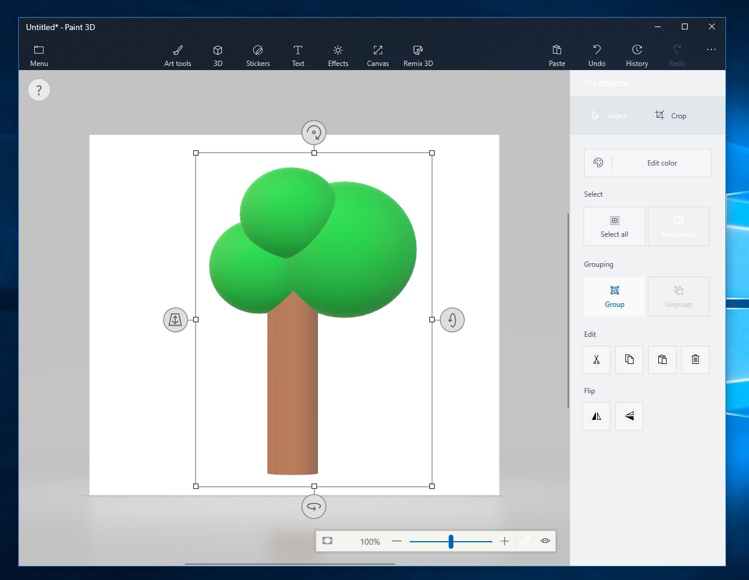
Task: Toggle the Crop tool
Action: click(671, 115)
